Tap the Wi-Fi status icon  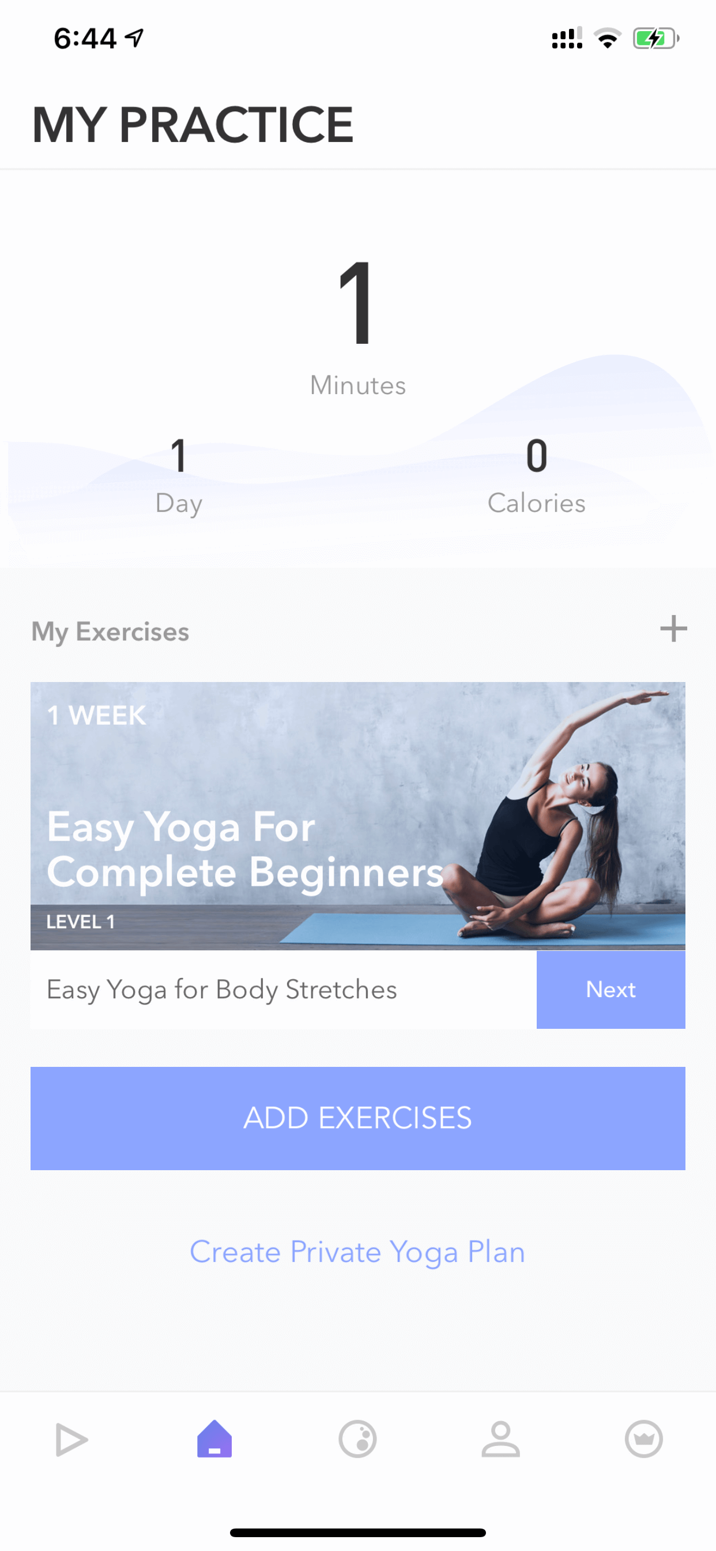607,39
